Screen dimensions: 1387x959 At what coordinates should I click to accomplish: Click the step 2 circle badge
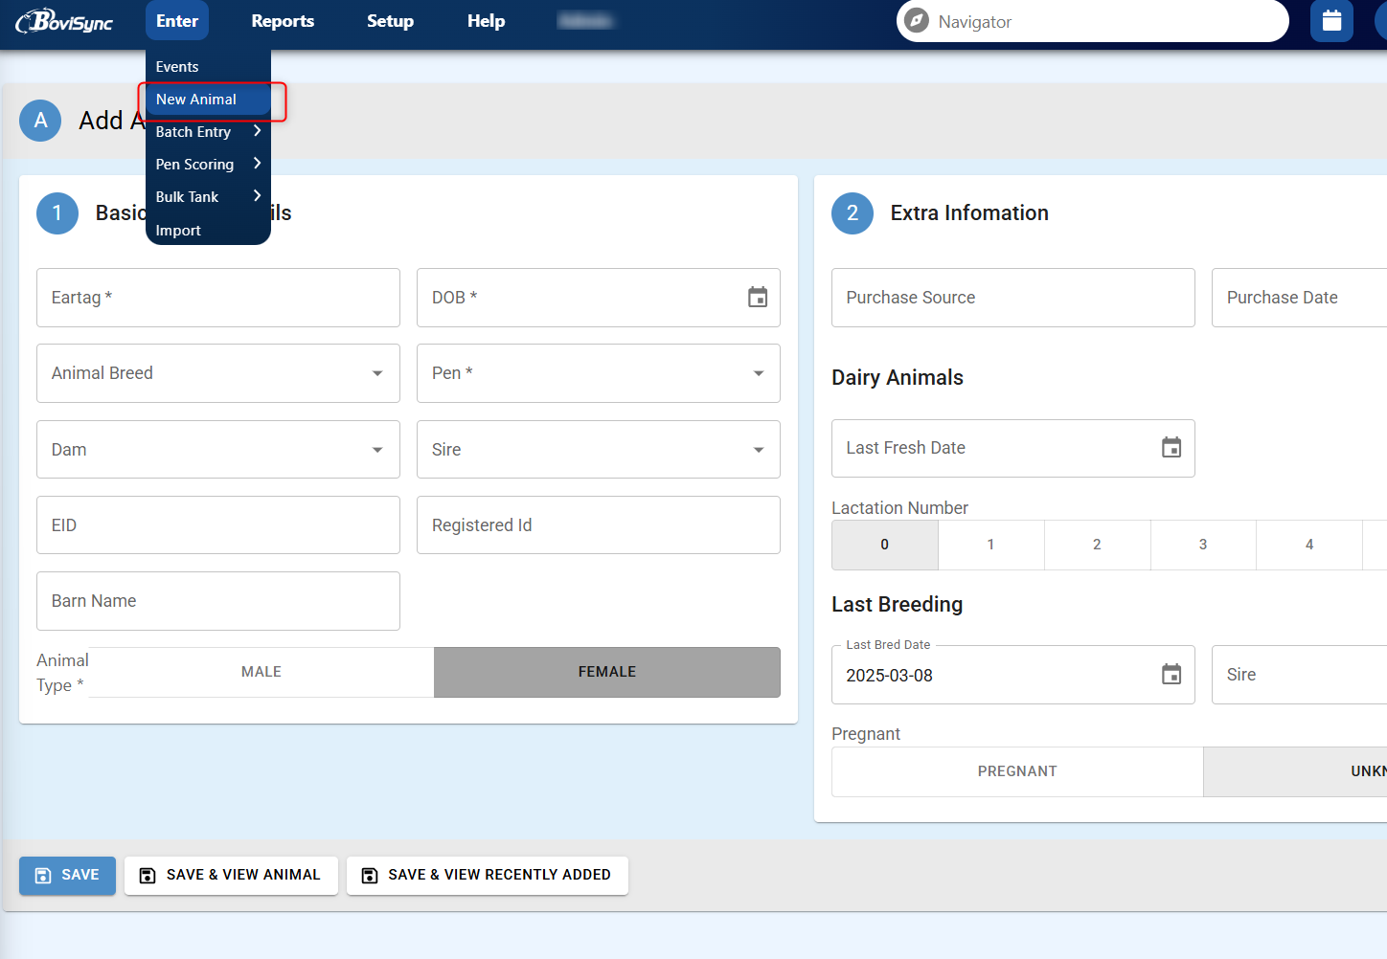pyautogui.click(x=853, y=212)
